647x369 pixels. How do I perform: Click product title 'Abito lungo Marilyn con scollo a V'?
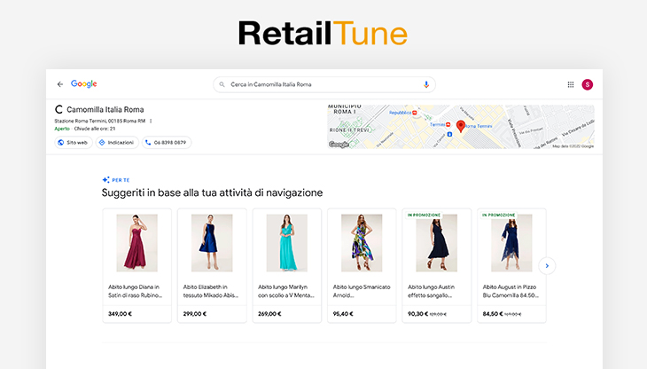(286, 291)
